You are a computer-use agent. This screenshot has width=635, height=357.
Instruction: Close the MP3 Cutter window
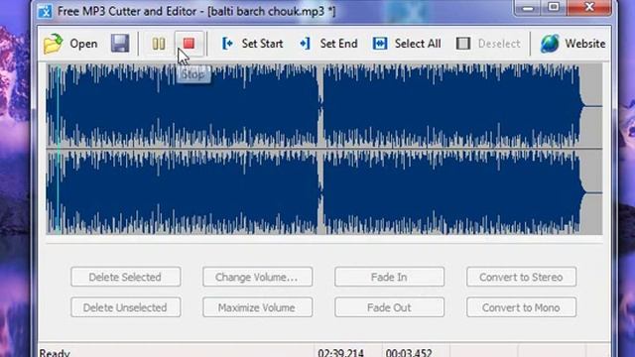[x=589, y=7]
